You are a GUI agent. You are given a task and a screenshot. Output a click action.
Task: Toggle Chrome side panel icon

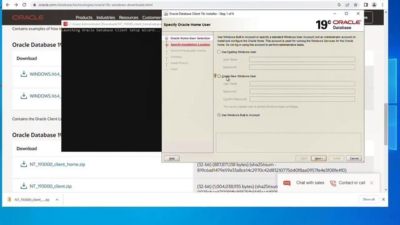366,5
